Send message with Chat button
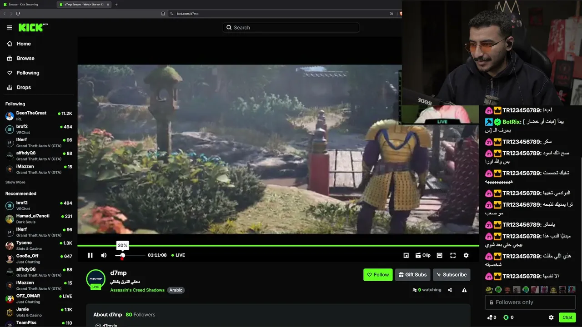The image size is (582, 327). coord(567,317)
